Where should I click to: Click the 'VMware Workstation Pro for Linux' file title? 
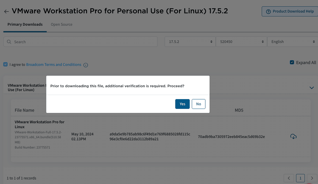[x=39, y=124]
